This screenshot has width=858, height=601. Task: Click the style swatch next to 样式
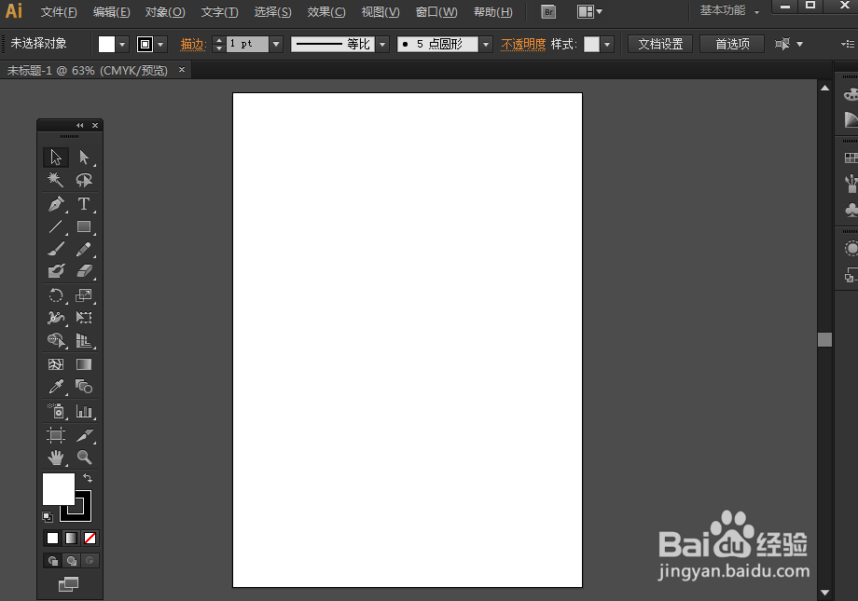[591, 45]
